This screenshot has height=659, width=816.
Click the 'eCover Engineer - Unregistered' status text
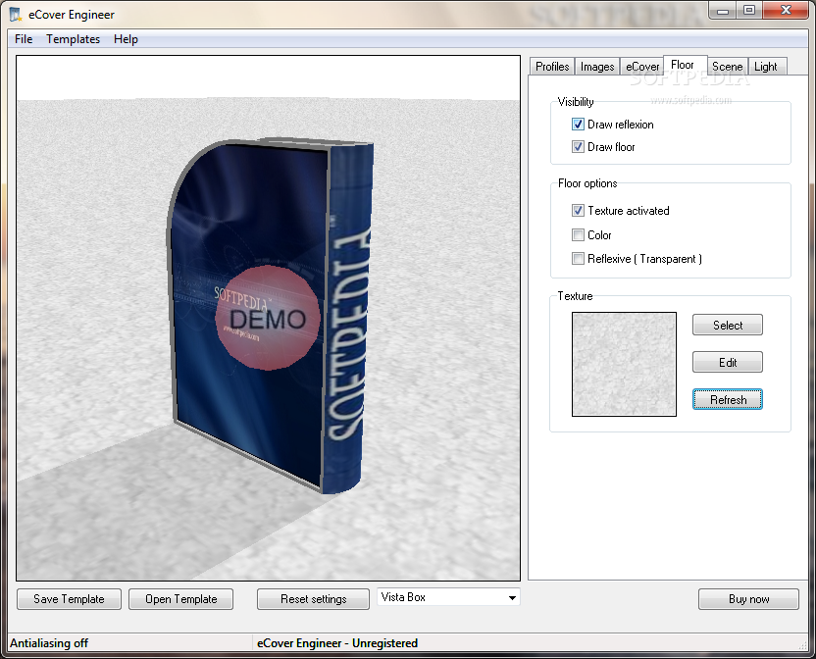(337, 643)
